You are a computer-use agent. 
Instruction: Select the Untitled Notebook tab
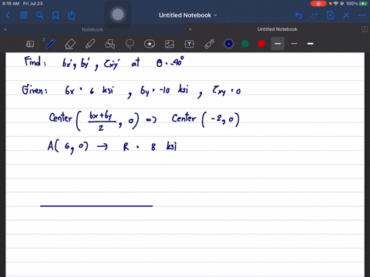(x=277, y=29)
